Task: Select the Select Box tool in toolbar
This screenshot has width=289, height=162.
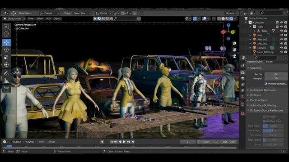Action: [x=6, y=27]
